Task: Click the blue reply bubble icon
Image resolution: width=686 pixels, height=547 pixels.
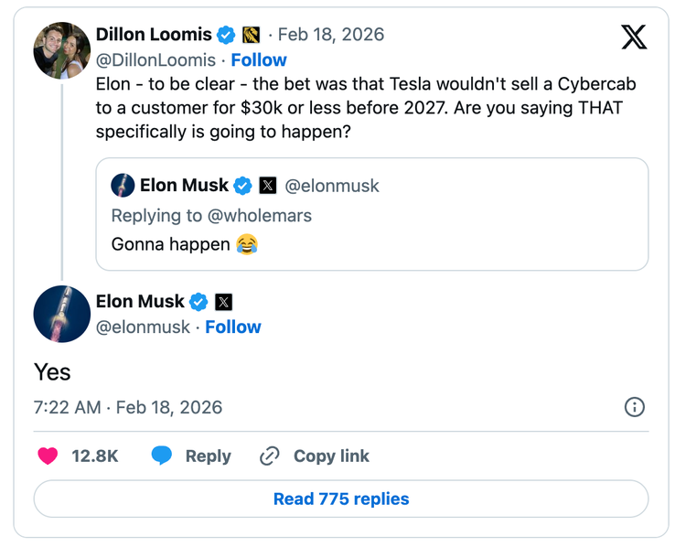Action: (162, 456)
